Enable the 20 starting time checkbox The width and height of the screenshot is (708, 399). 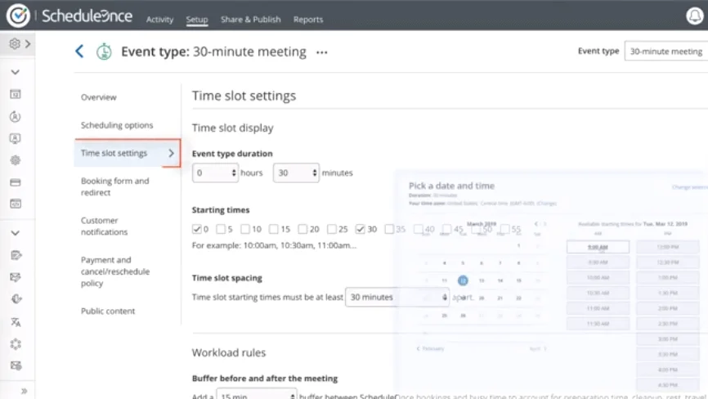click(x=302, y=229)
